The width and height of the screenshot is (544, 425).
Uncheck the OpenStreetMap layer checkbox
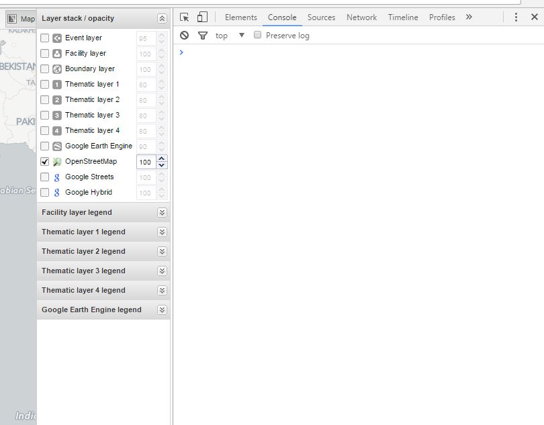(45, 162)
